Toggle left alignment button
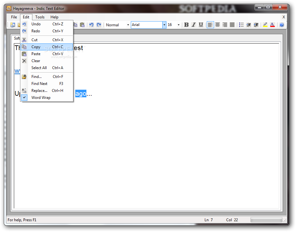296x232 pixels. 210,25
